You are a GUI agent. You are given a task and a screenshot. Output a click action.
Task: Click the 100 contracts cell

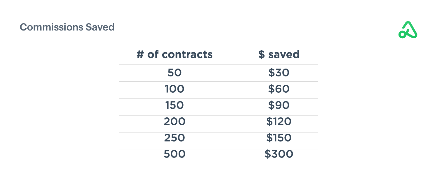[175, 89]
